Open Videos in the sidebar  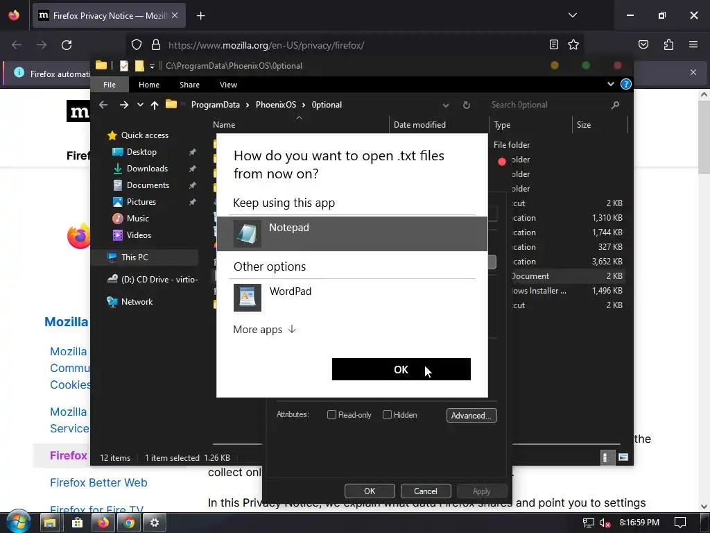[139, 235]
